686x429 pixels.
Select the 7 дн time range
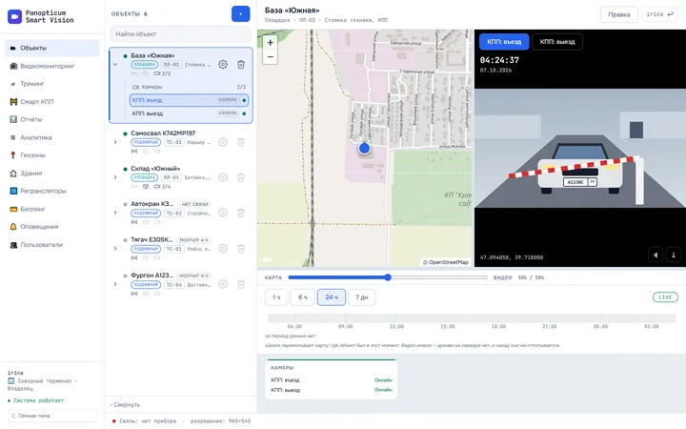362,297
